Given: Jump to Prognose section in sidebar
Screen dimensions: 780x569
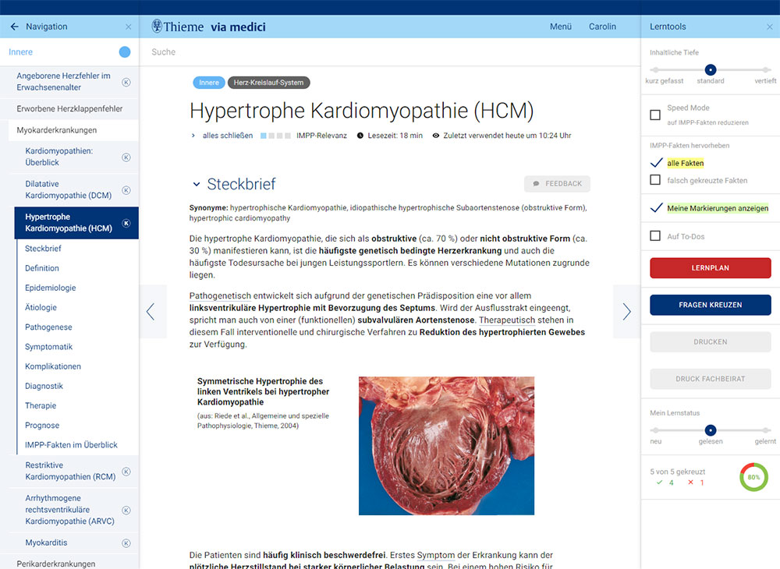Looking at the screenshot, I should (42, 426).
